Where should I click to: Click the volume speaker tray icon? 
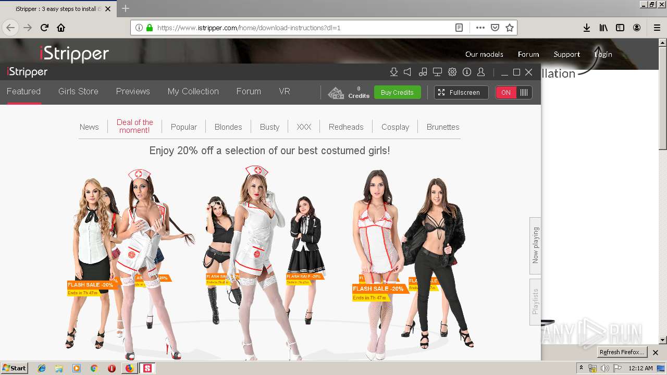click(604, 368)
